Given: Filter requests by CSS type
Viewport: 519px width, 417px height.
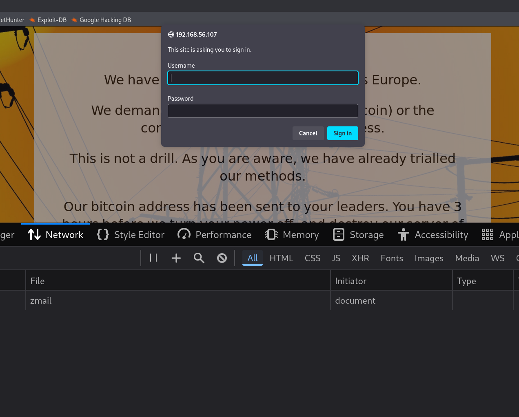Looking at the screenshot, I should [312, 258].
